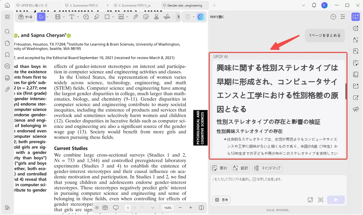Open the Bookmarks panel in left sidebar
363x215 pixels.
[x=7, y=55]
